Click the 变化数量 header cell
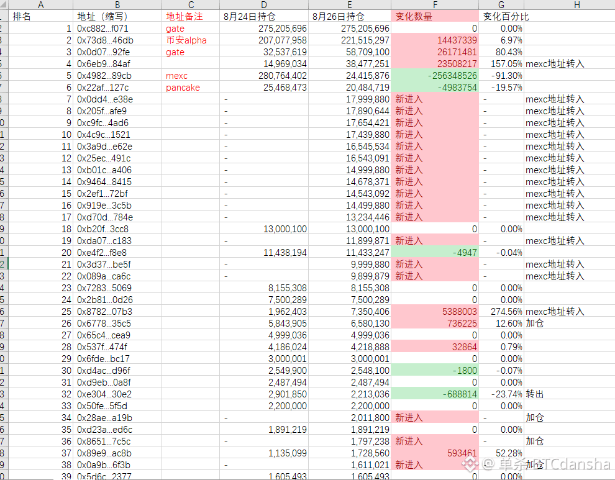The image size is (615, 480). [435, 17]
